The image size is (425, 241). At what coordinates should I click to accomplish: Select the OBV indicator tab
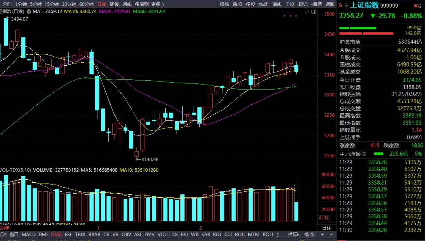[127, 234]
